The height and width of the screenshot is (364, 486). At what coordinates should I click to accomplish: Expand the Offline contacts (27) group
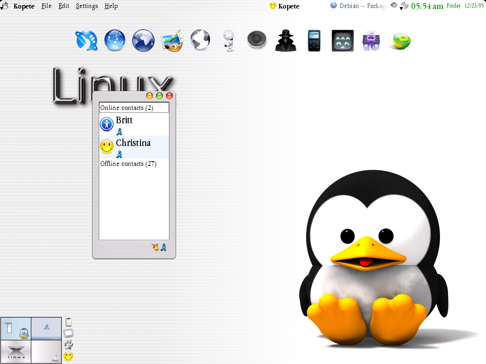[134, 164]
